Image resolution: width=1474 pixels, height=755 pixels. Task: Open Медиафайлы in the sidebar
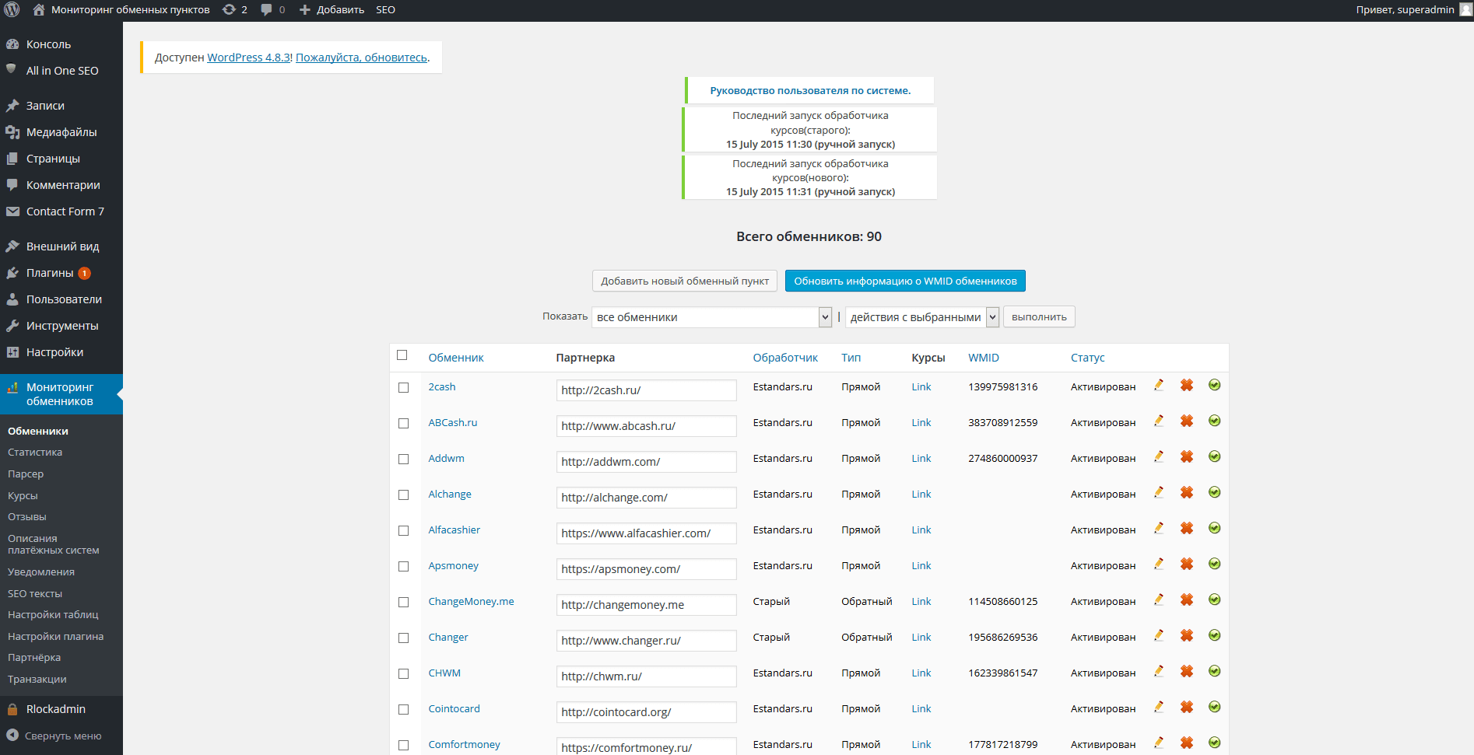point(61,132)
